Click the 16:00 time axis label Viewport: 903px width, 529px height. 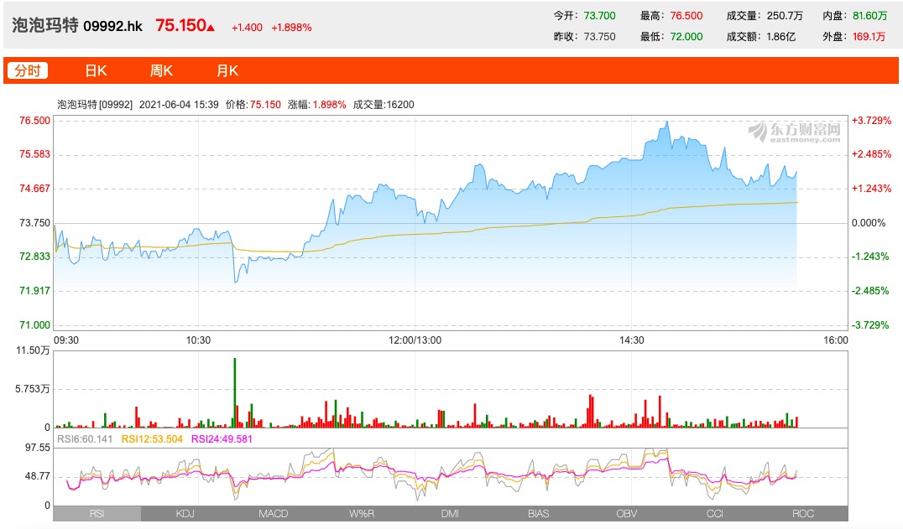tap(836, 340)
